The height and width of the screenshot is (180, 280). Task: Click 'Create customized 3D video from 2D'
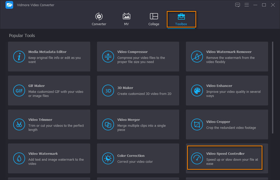[144, 94]
